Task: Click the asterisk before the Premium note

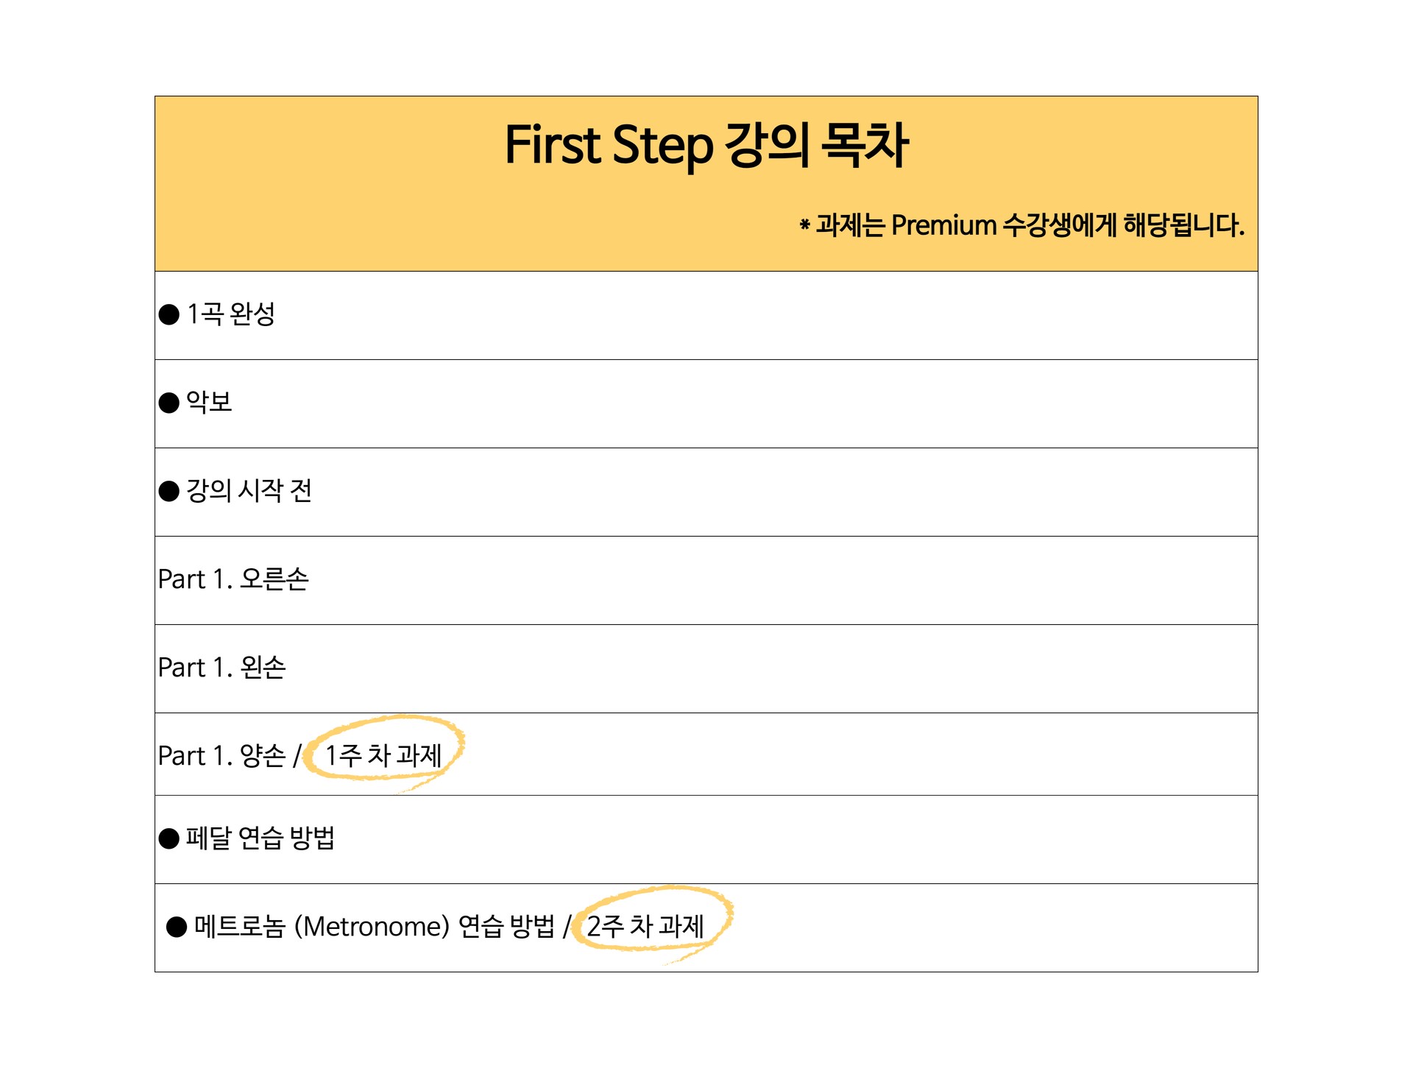Action: click(804, 225)
